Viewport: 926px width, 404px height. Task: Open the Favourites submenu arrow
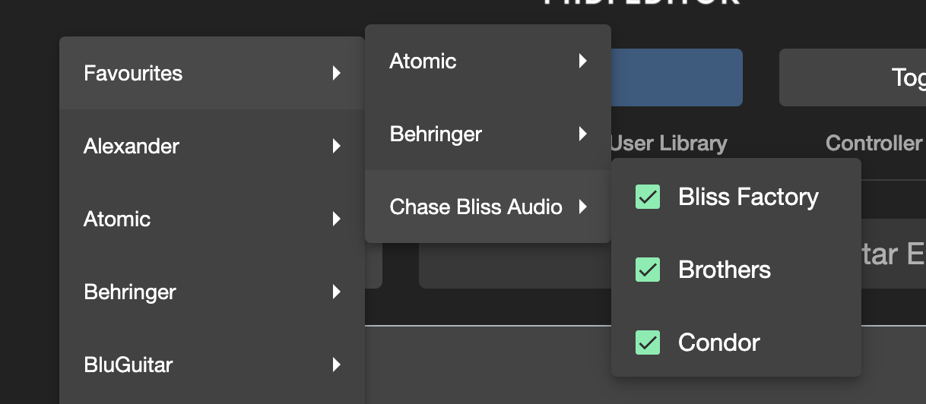pos(336,74)
